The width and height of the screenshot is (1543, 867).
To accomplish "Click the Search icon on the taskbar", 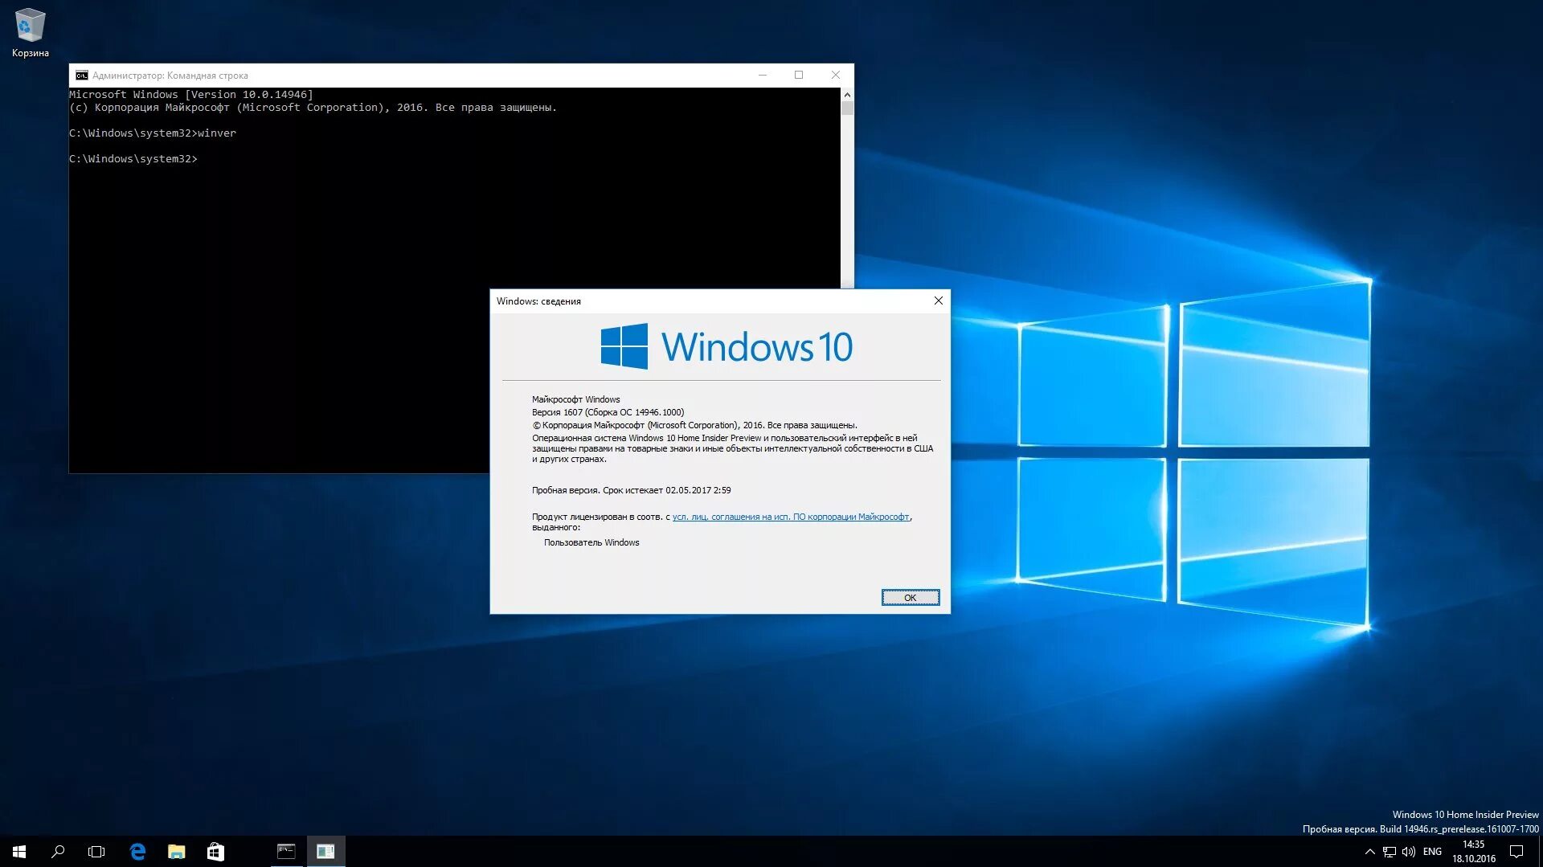I will pyautogui.click(x=57, y=851).
